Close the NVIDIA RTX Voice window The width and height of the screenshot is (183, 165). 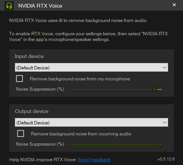point(174,5)
